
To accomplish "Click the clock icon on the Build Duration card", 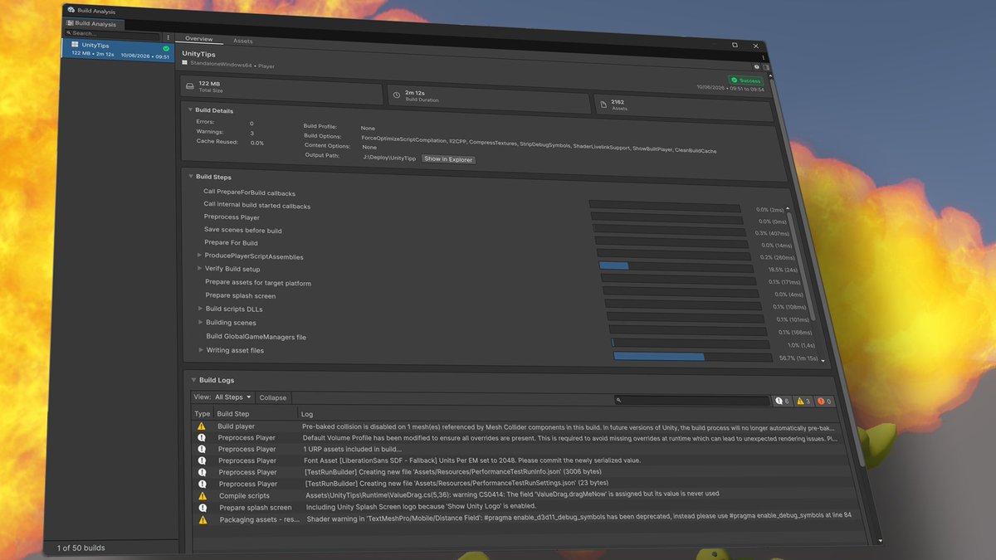I will click(x=396, y=95).
